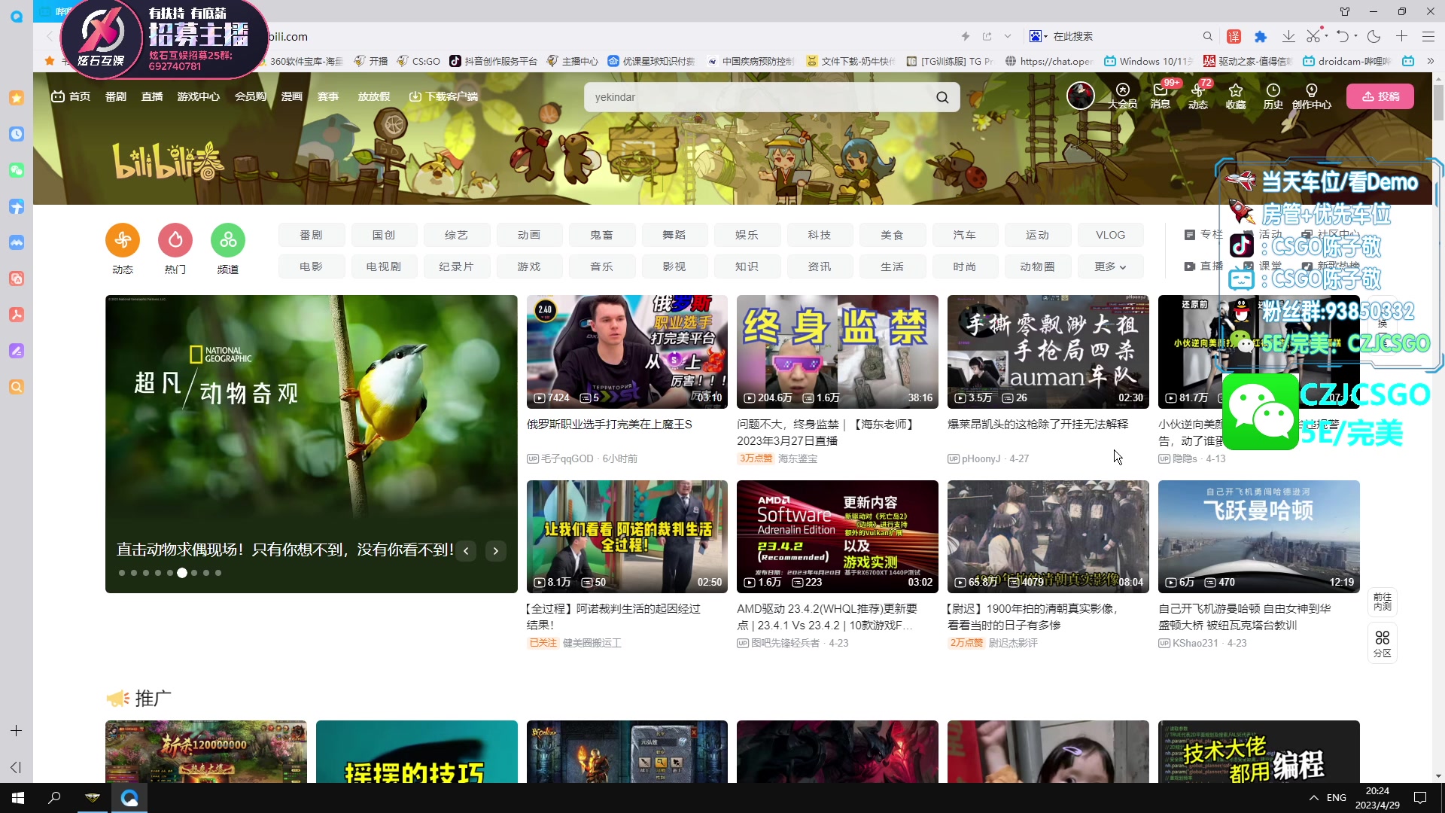Viewport: 1445px width, 813px height.
Task: Open the search engine dropdown in address bar
Action: tap(1039, 36)
